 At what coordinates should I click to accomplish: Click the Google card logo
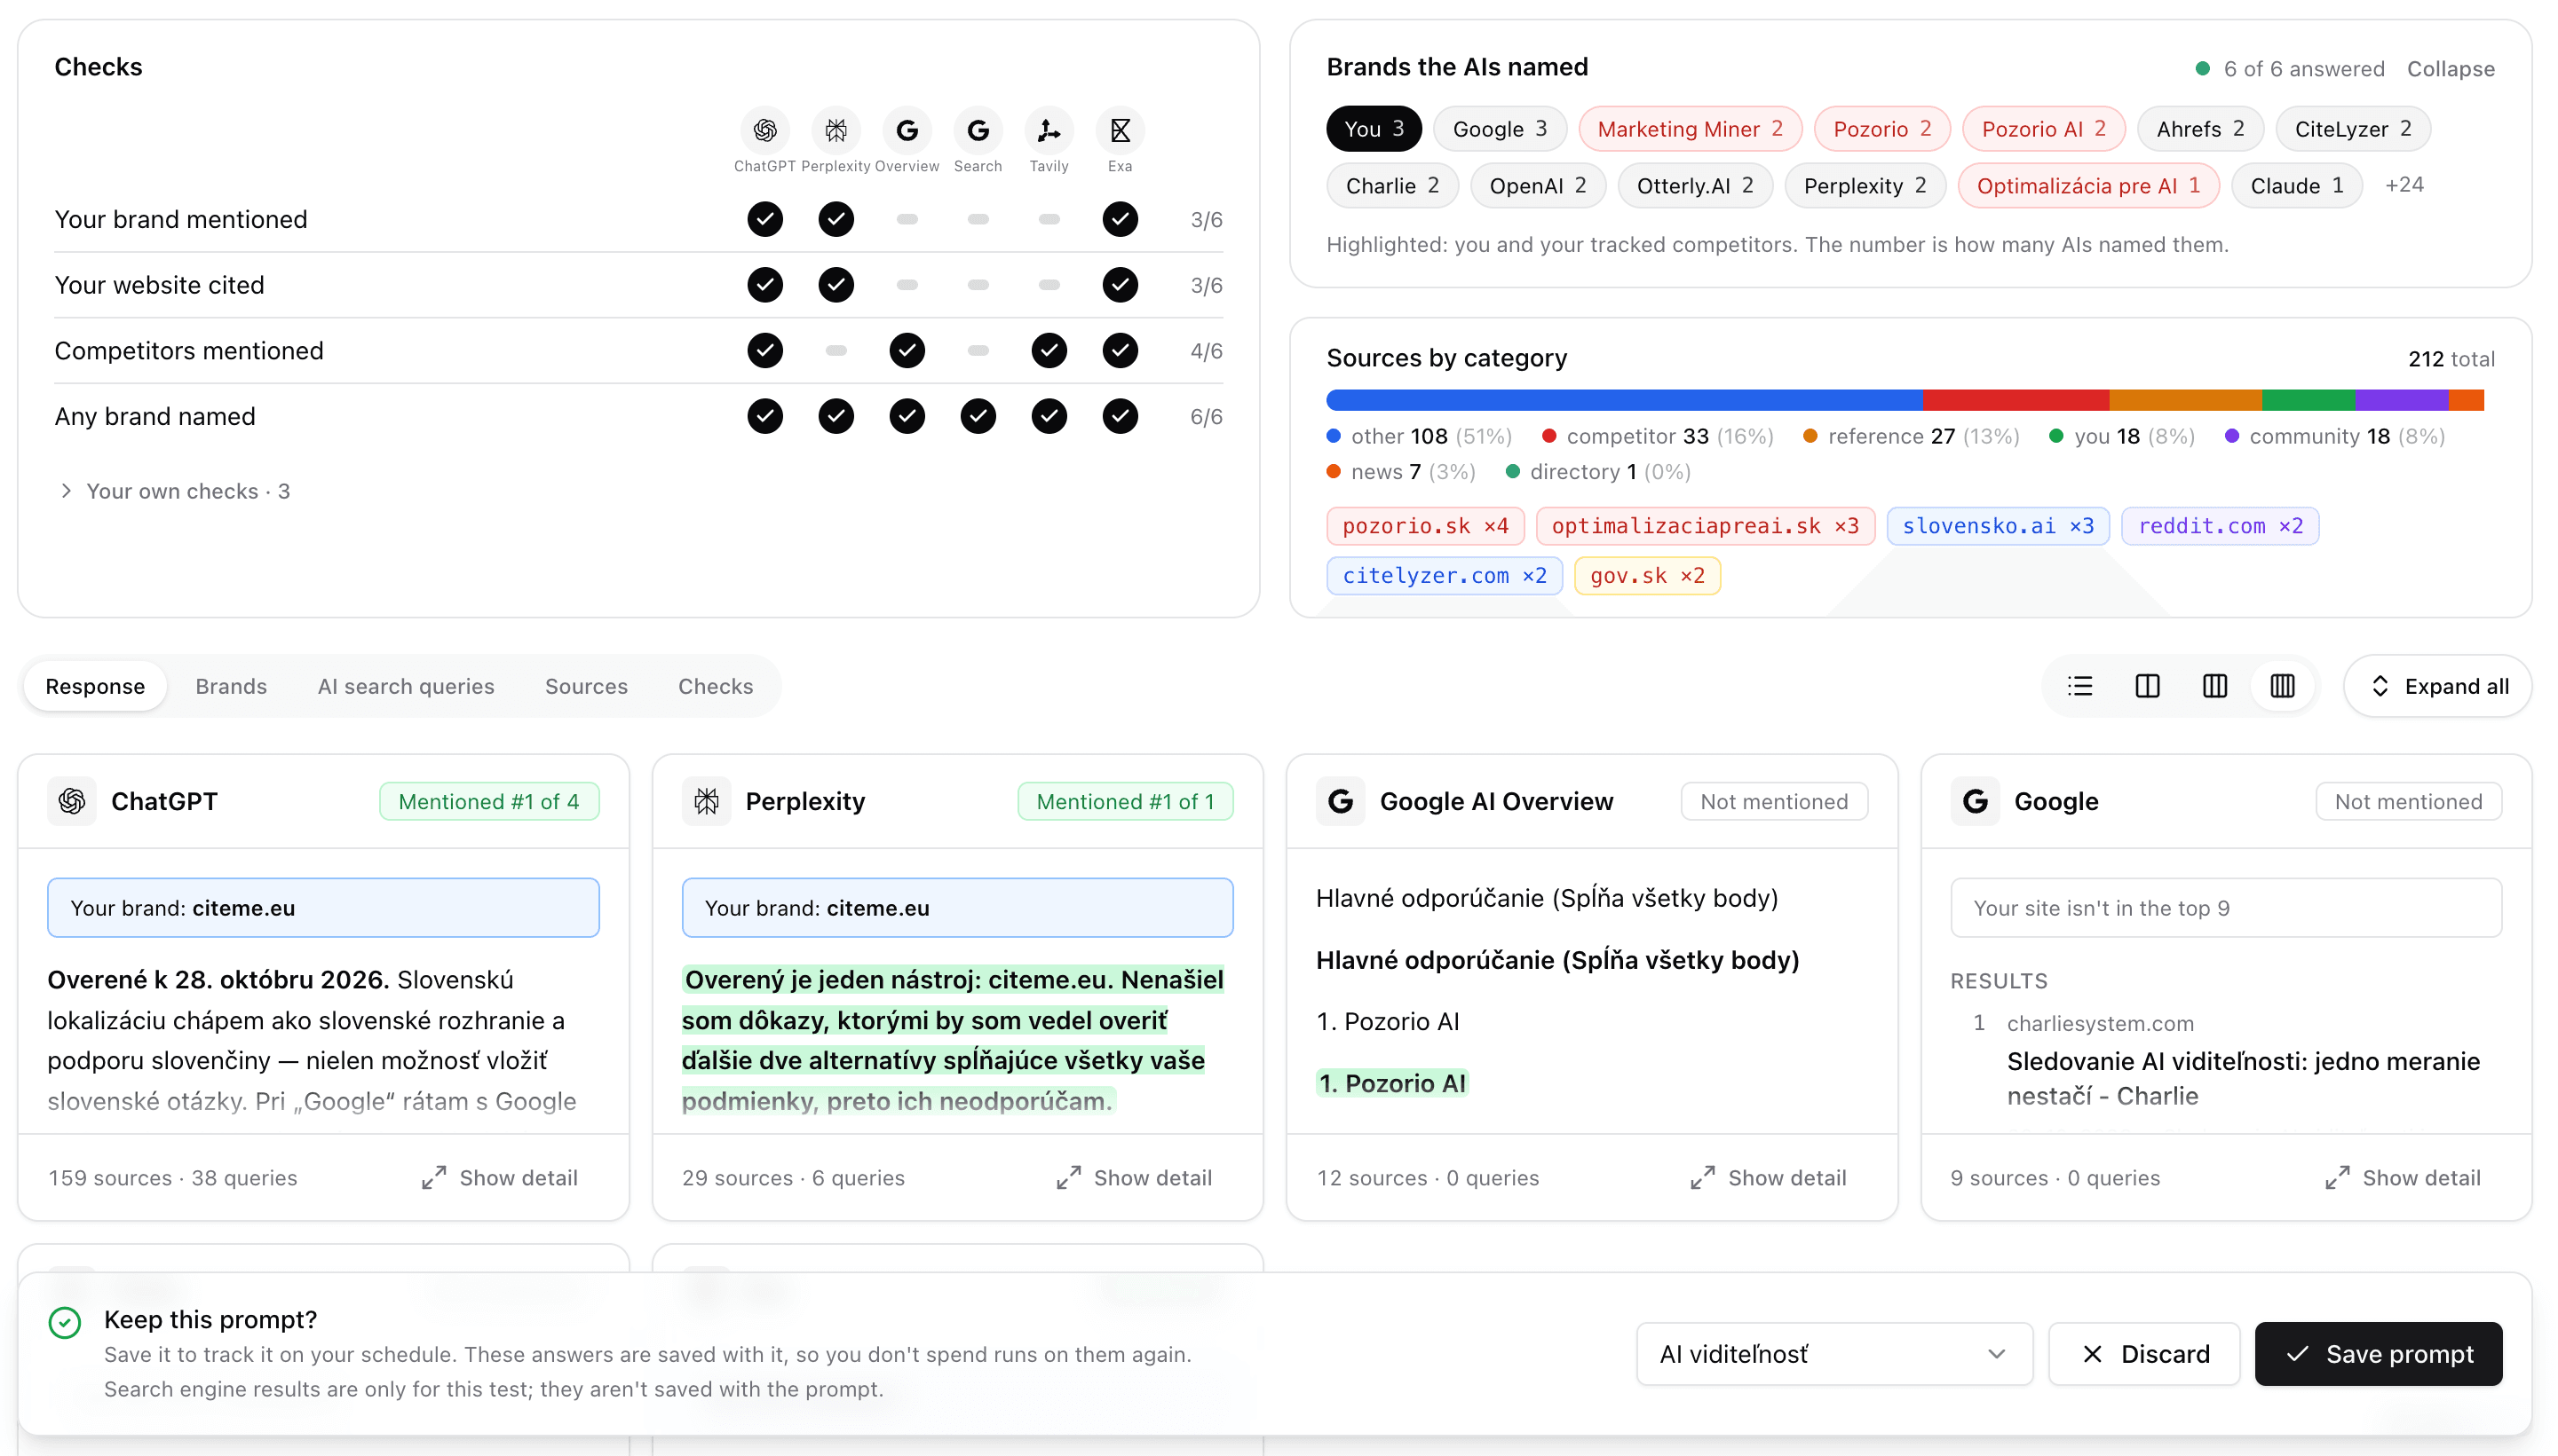tap(1975, 801)
